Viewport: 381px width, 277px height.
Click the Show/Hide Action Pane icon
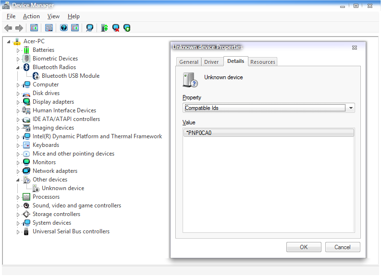point(75,28)
